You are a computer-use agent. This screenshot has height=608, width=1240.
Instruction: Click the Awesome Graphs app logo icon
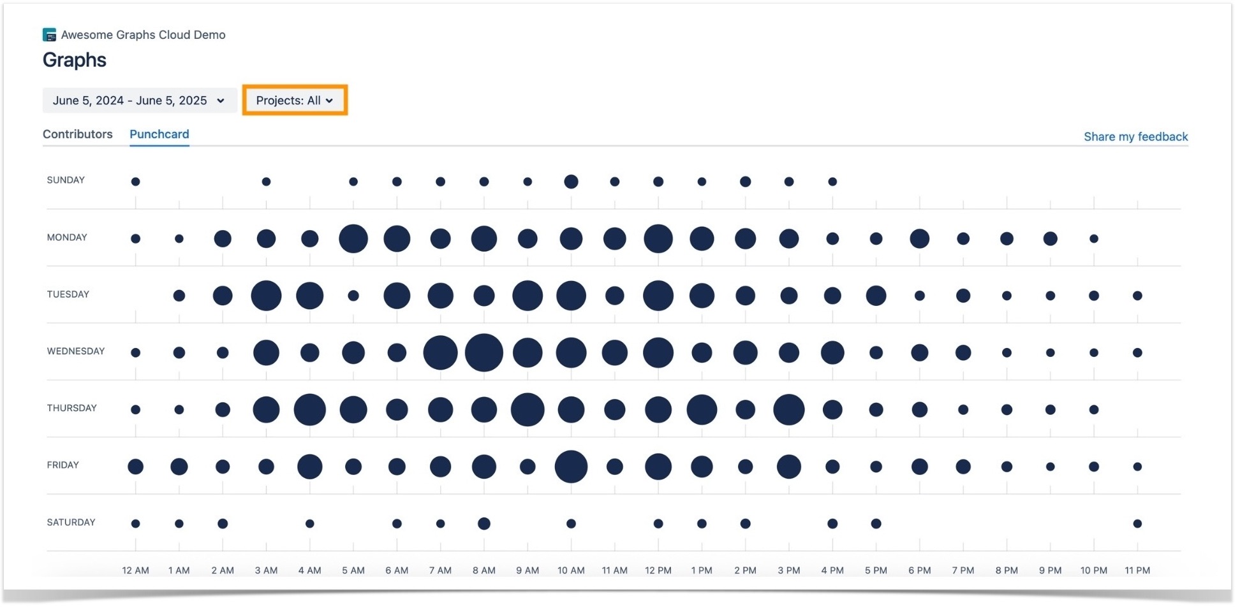pyautogui.click(x=48, y=35)
